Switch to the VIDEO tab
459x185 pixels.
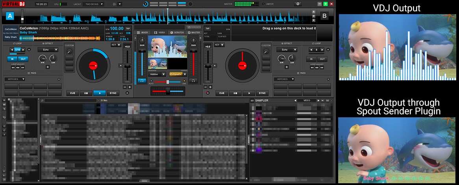pyautogui.click(x=159, y=33)
